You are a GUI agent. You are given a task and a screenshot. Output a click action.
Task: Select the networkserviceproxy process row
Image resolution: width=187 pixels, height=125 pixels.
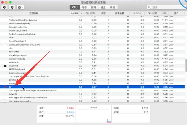tap(92, 24)
